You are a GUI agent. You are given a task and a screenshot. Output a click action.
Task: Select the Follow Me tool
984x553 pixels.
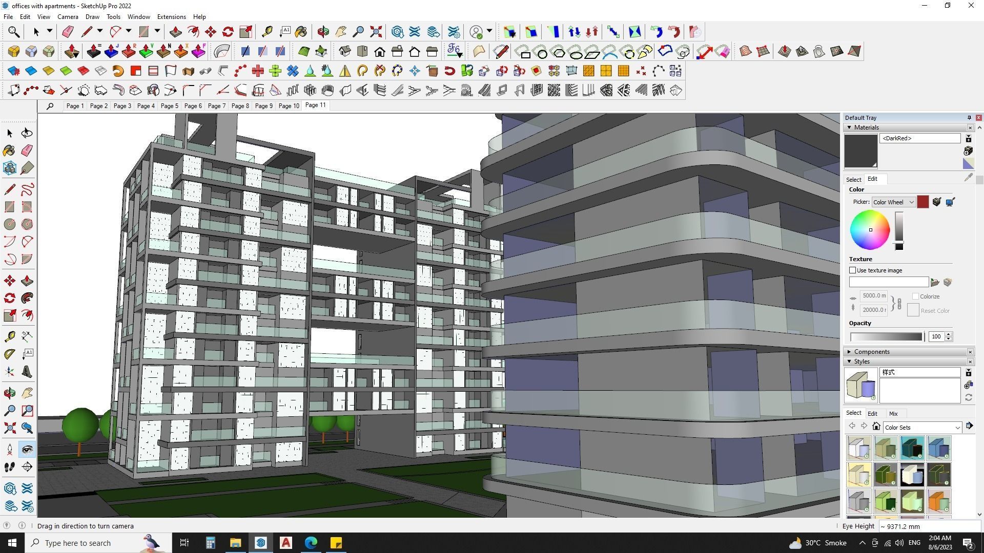[x=27, y=298]
